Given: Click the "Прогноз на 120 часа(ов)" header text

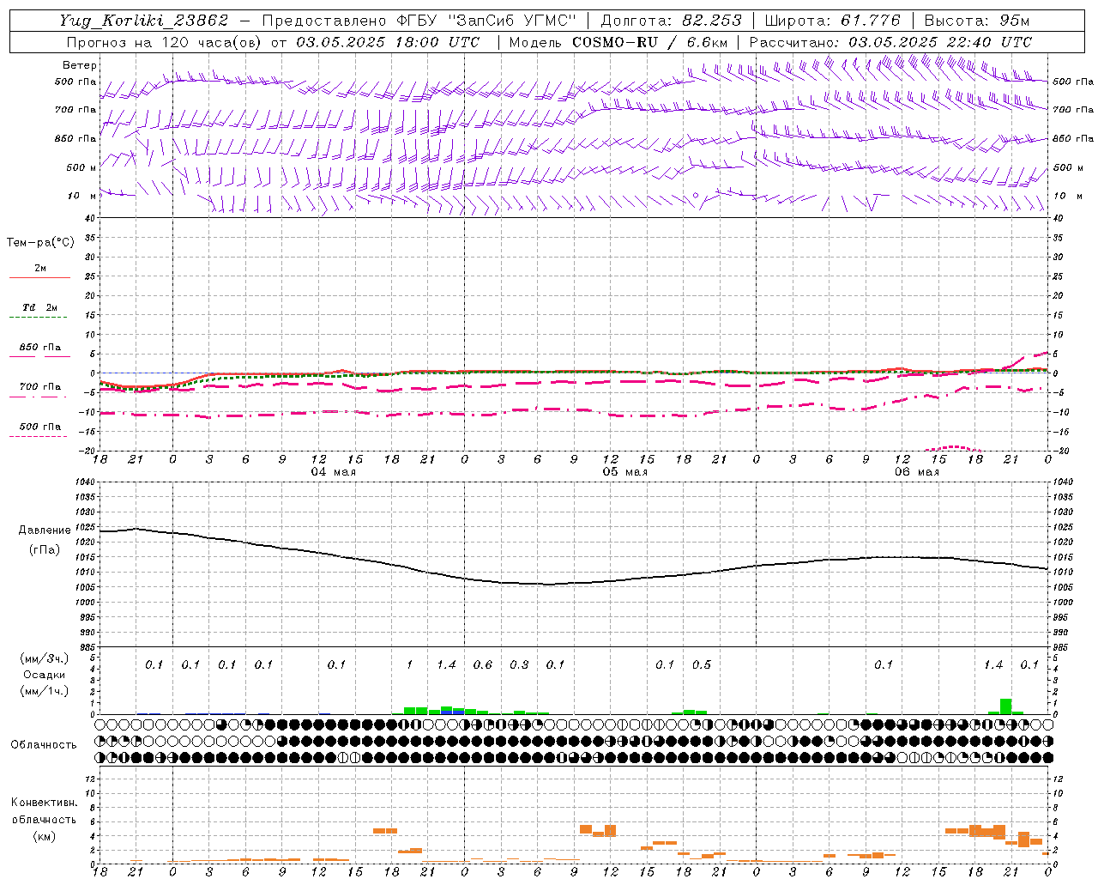Looking at the screenshot, I should click(165, 42).
